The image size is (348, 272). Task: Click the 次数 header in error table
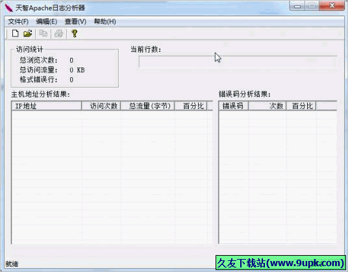point(267,106)
